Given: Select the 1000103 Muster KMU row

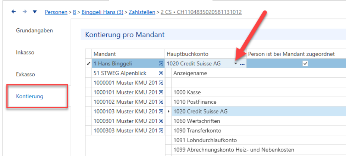Looking at the screenshot, I should point(128,111).
